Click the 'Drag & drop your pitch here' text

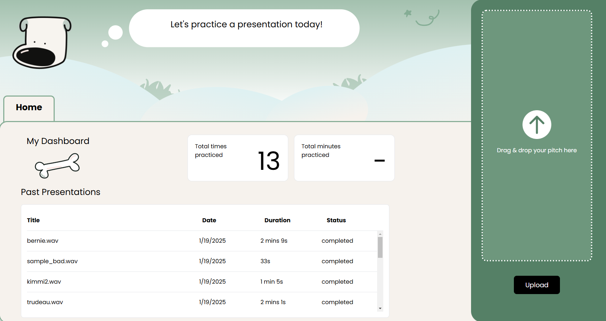[537, 150]
